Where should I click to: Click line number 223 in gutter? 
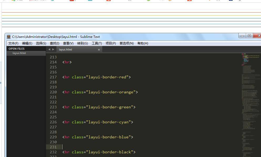[x=53, y=107]
